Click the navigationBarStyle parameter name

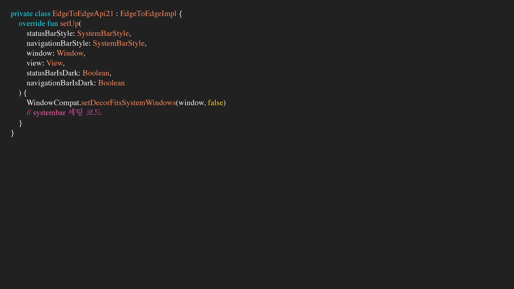click(x=58, y=43)
